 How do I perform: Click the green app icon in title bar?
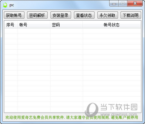(5, 5)
